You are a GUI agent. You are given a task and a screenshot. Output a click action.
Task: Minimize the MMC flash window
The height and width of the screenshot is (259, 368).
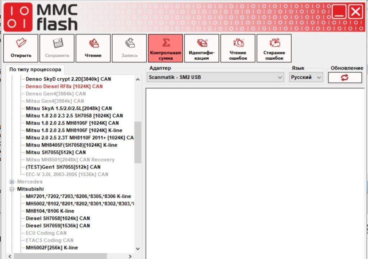tap(339, 11)
